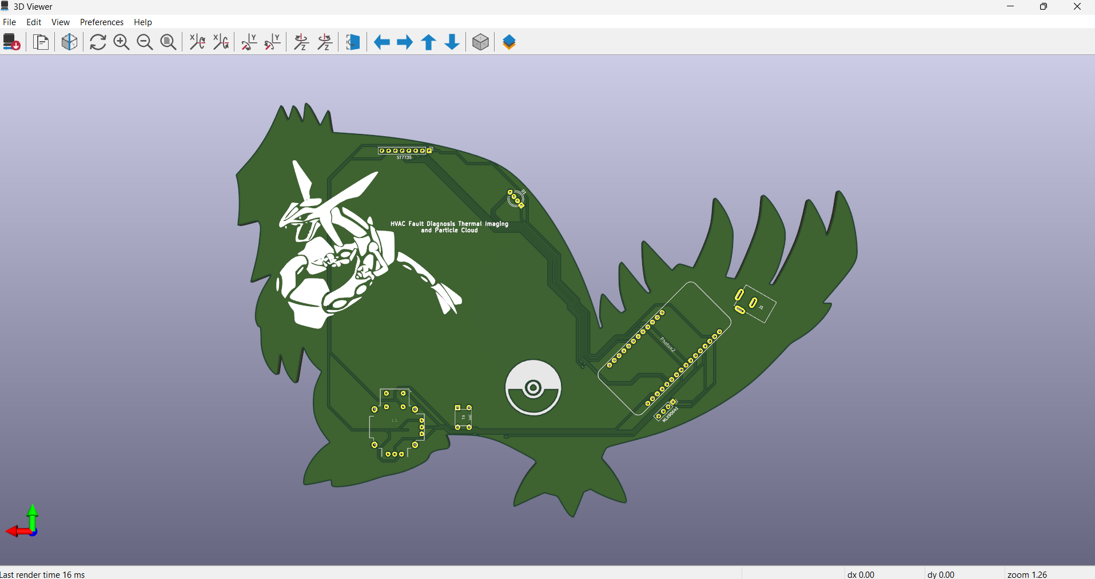This screenshot has width=1095, height=579.
Task: Rotate Z counterclockwise with the second Z-axis icon
Action: click(x=325, y=42)
